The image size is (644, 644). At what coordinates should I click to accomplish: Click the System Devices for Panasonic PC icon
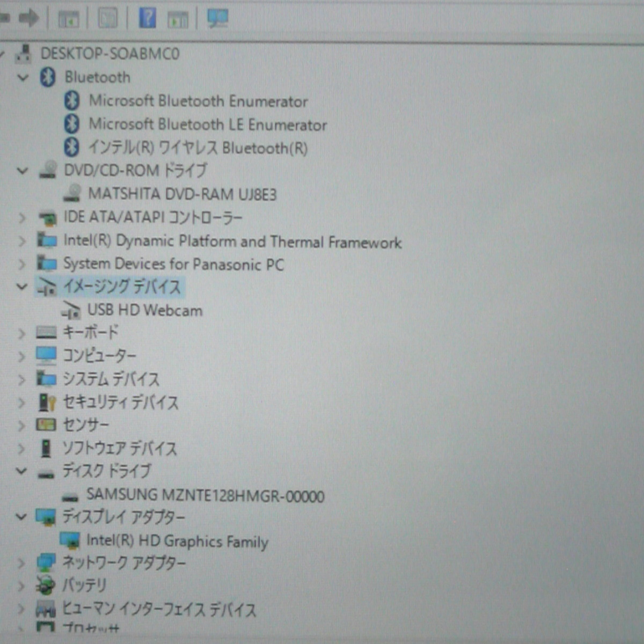47,263
